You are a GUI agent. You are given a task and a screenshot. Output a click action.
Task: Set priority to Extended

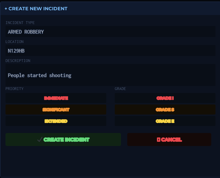coord(56,121)
